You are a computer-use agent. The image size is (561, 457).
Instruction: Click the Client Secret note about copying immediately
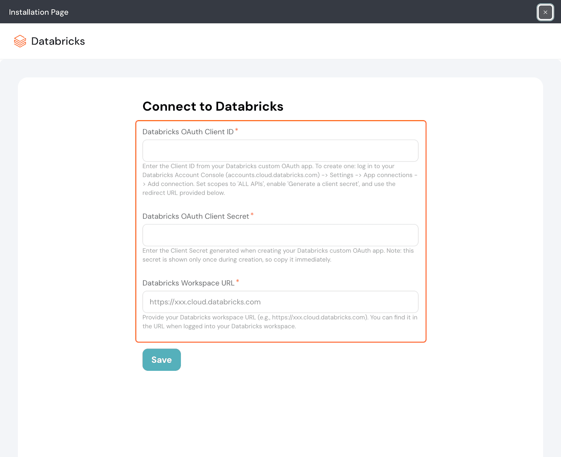click(x=237, y=259)
